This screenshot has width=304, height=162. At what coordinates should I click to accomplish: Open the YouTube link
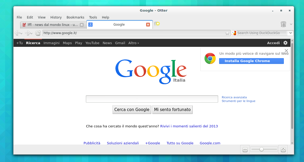[x=92, y=43]
